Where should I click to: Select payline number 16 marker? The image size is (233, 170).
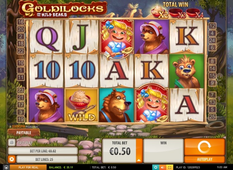coord(21,22)
